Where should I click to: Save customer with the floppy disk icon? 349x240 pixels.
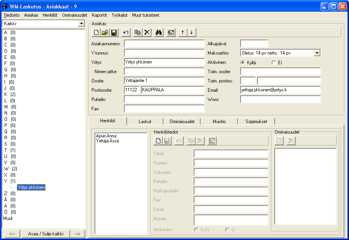[114, 33]
